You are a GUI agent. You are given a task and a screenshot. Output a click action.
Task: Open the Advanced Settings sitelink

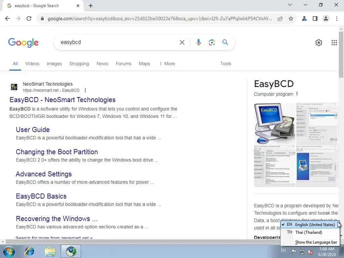(x=44, y=174)
